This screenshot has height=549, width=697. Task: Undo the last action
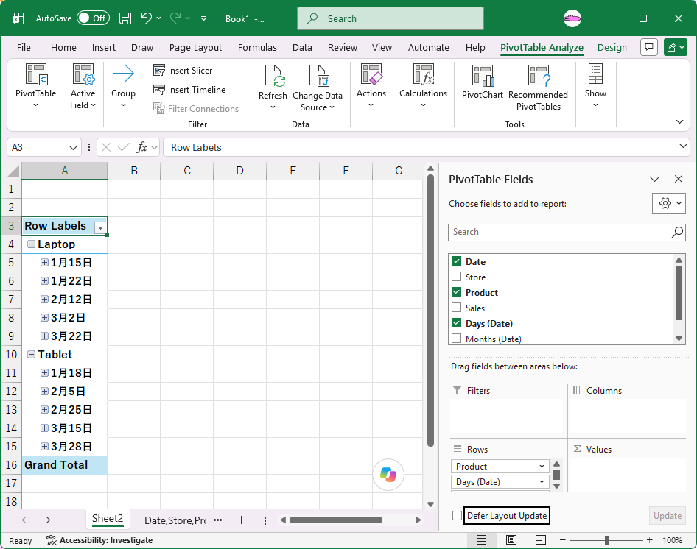point(146,18)
